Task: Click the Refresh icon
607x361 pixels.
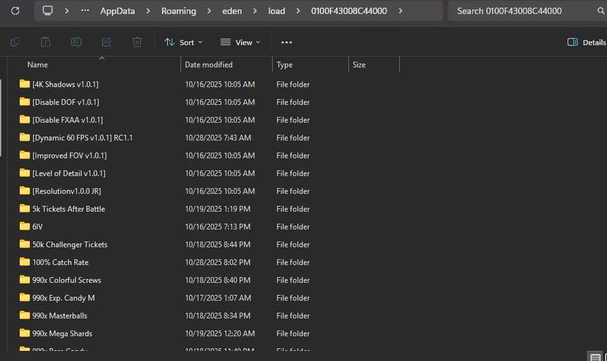Action: [15, 11]
